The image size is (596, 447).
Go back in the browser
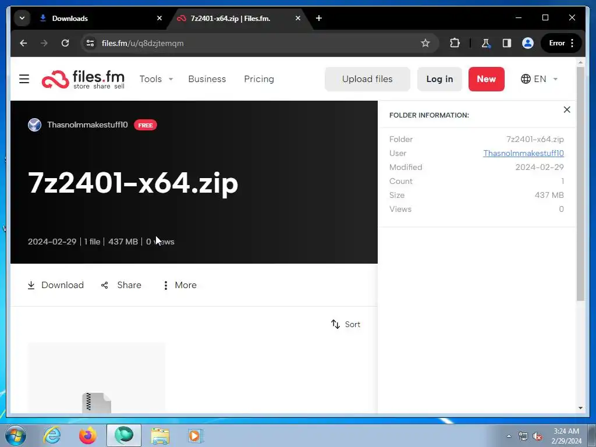[23, 43]
